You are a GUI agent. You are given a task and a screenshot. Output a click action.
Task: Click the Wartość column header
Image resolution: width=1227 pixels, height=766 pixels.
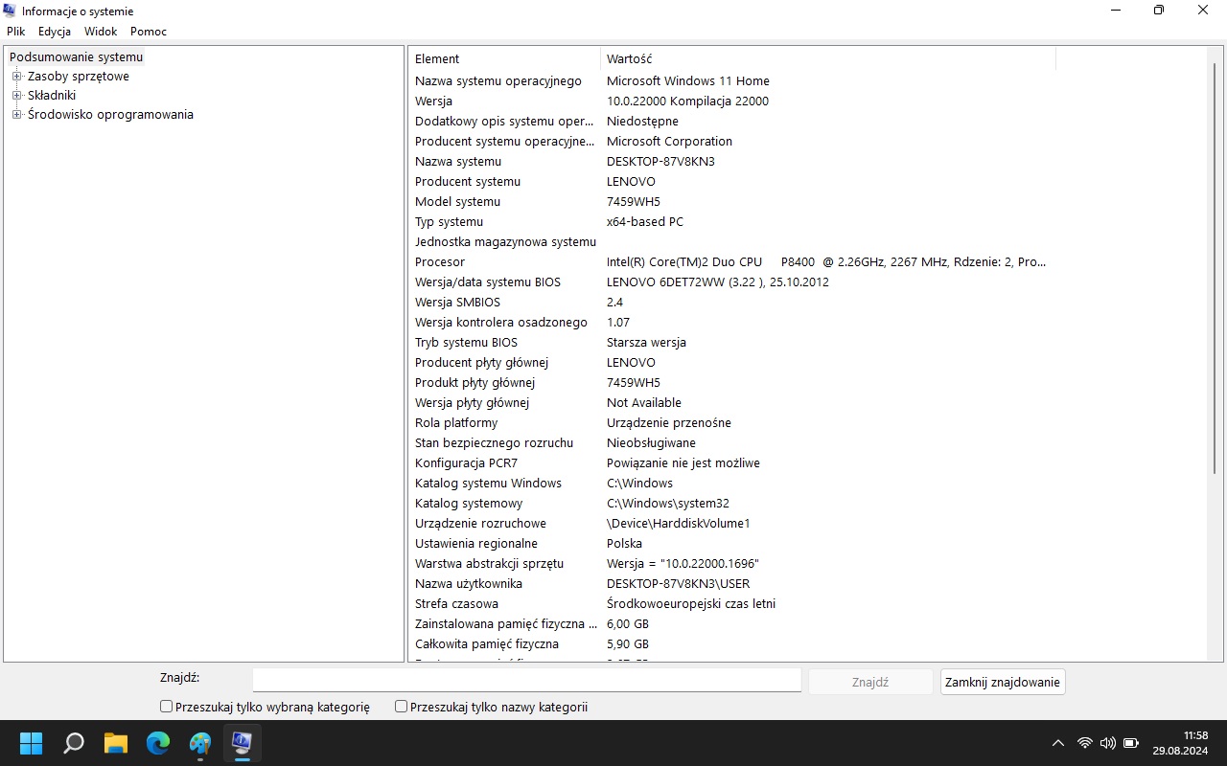click(828, 59)
